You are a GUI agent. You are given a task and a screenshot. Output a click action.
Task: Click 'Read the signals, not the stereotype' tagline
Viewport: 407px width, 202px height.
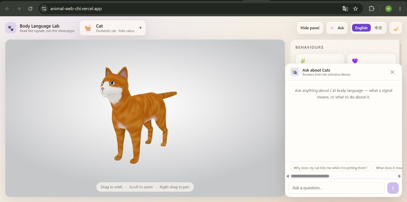(x=47, y=31)
